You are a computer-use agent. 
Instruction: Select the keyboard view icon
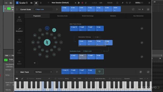click(17, 78)
